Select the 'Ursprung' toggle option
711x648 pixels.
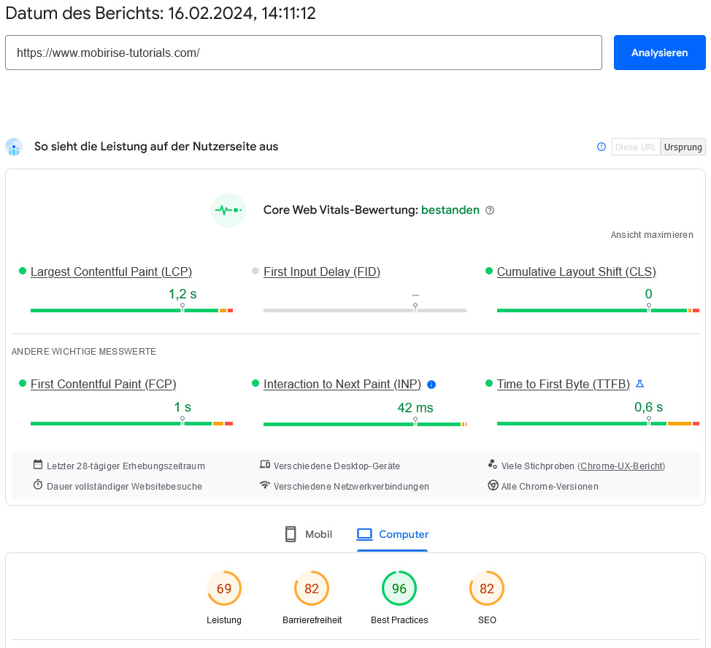click(683, 147)
